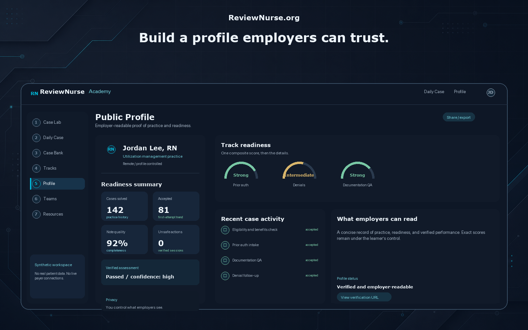Click accepted status for Eligibility and benefits check
528x330 pixels.
(312, 230)
